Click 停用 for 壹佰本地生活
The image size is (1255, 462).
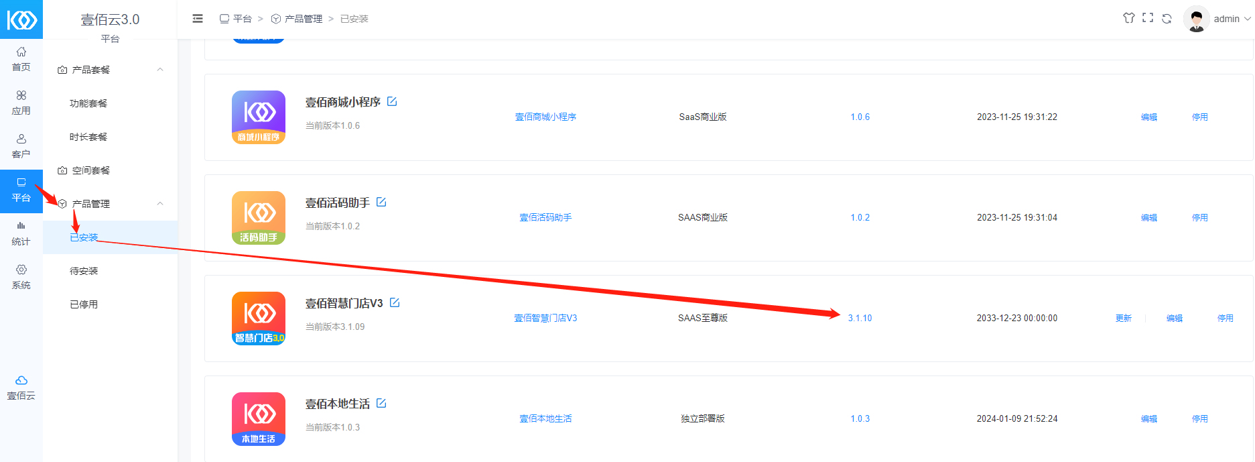(x=1200, y=418)
